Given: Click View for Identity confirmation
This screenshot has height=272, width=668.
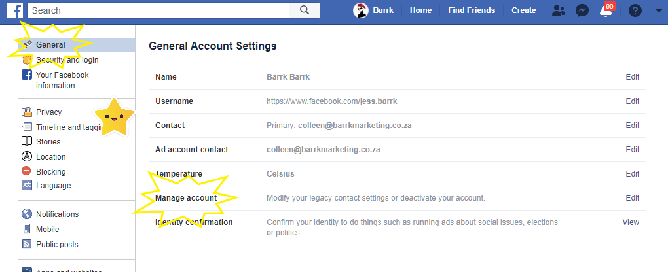Looking at the screenshot, I should tap(631, 222).
